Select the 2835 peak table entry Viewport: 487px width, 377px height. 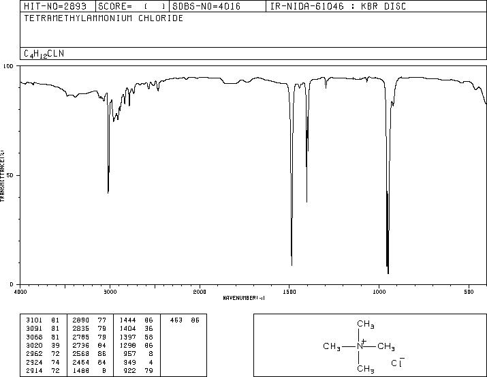tap(89, 329)
